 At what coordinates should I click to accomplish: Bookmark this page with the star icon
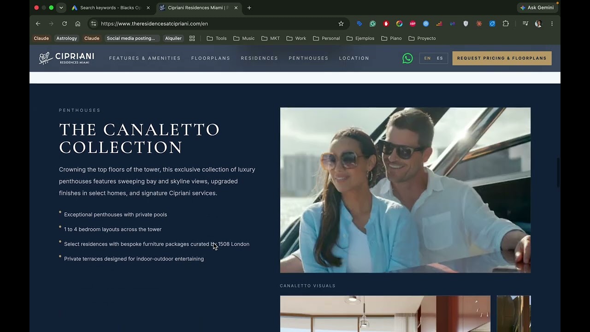point(341,24)
